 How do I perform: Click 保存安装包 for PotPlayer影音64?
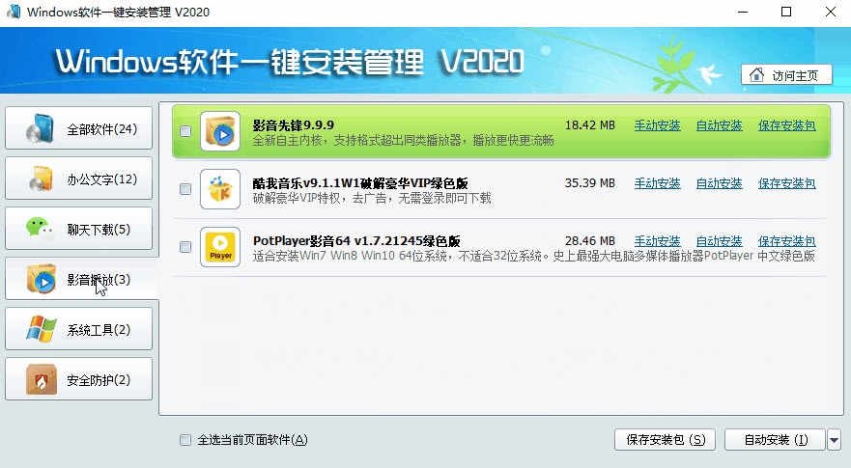coord(787,241)
